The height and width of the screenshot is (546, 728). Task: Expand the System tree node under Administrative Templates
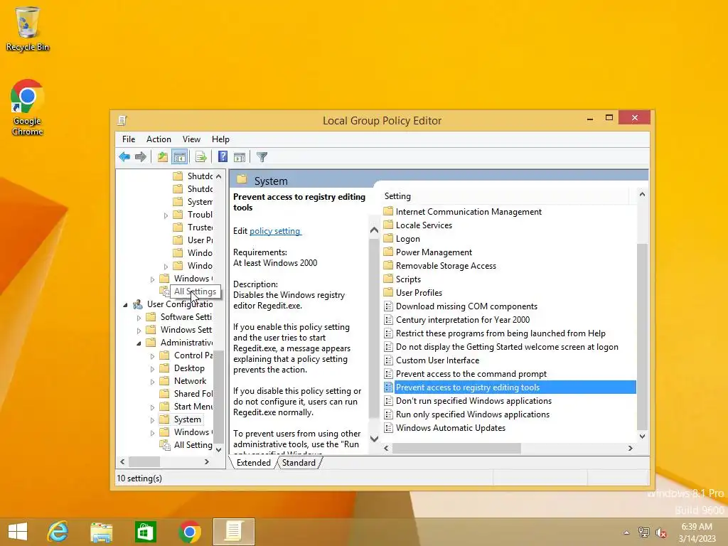[x=152, y=420]
